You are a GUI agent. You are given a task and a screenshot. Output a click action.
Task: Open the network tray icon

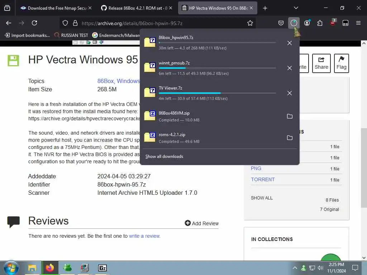coord(312,268)
